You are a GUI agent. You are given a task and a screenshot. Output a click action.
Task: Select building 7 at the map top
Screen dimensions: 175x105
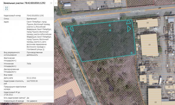(x=90, y=2)
